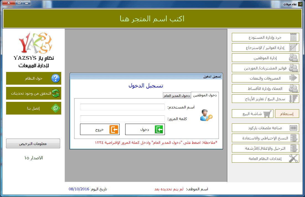Click the دخول login button
The image size is (305, 197).
pos(145,129)
